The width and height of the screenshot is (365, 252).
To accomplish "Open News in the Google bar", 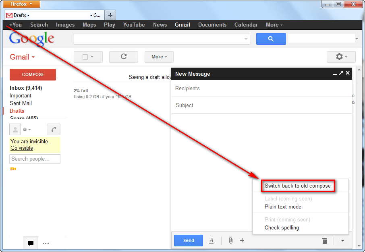I will (160, 25).
